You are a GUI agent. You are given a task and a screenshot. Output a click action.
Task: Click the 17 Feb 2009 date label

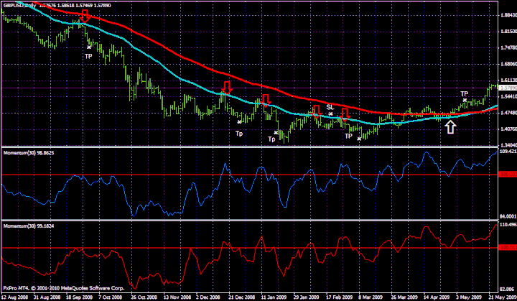(x=339, y=297)
